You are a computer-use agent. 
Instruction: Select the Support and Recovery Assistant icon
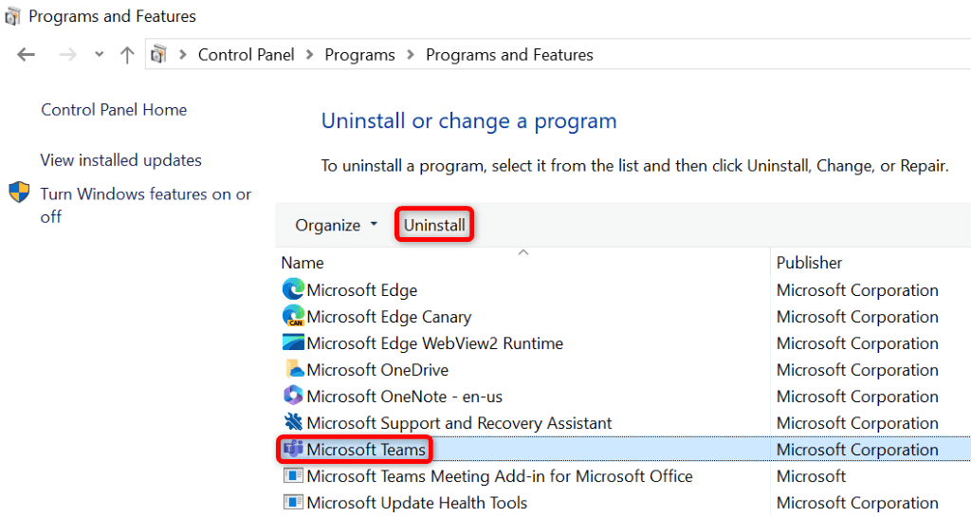(x=293, y=423)
